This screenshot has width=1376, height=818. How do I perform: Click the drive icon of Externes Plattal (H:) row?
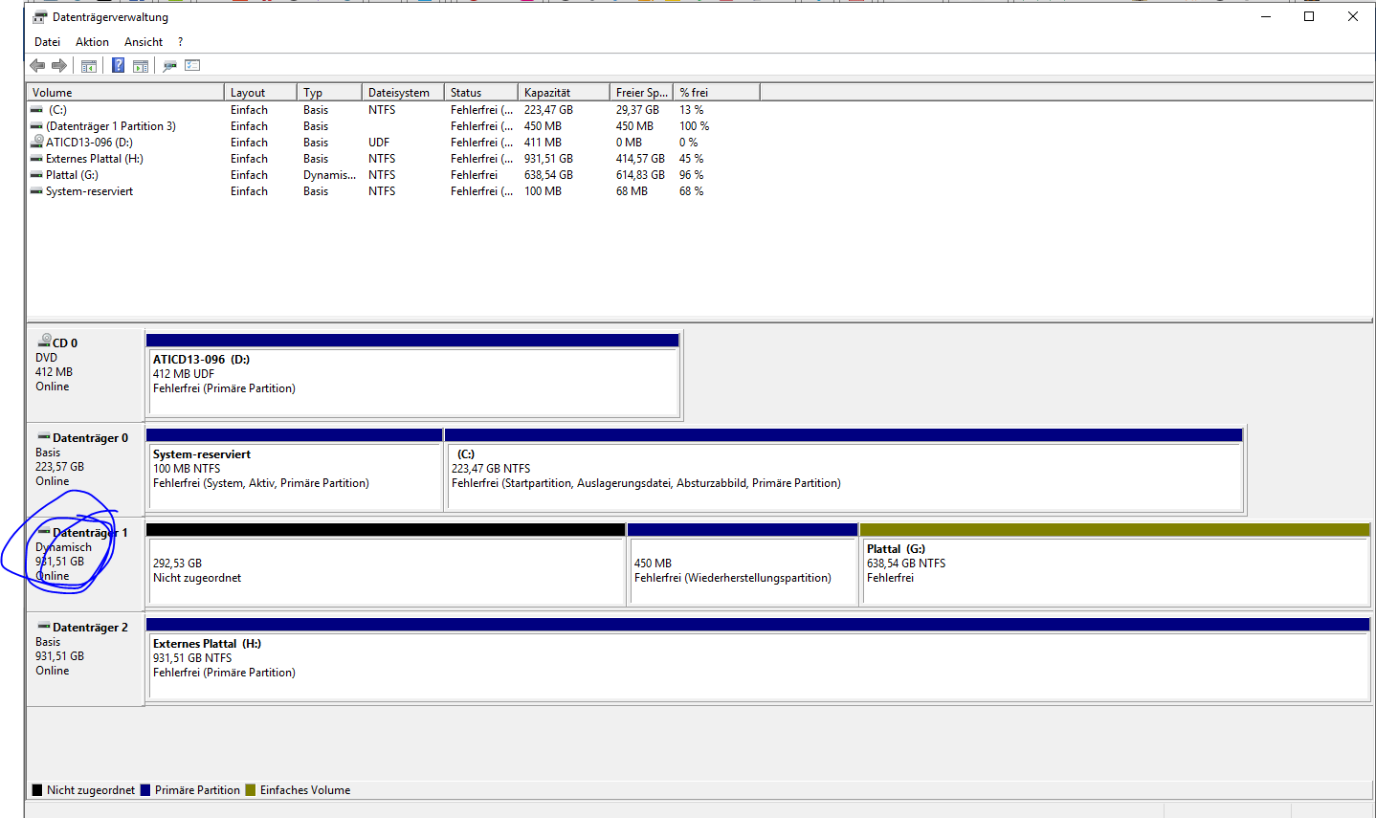point(36,159)
